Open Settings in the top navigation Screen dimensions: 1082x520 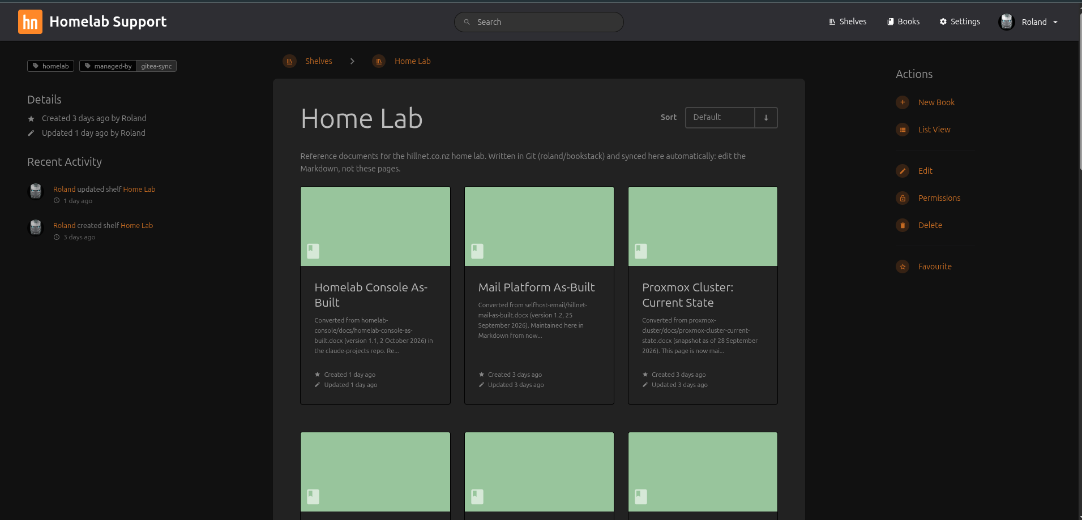(x=960, y=22)
